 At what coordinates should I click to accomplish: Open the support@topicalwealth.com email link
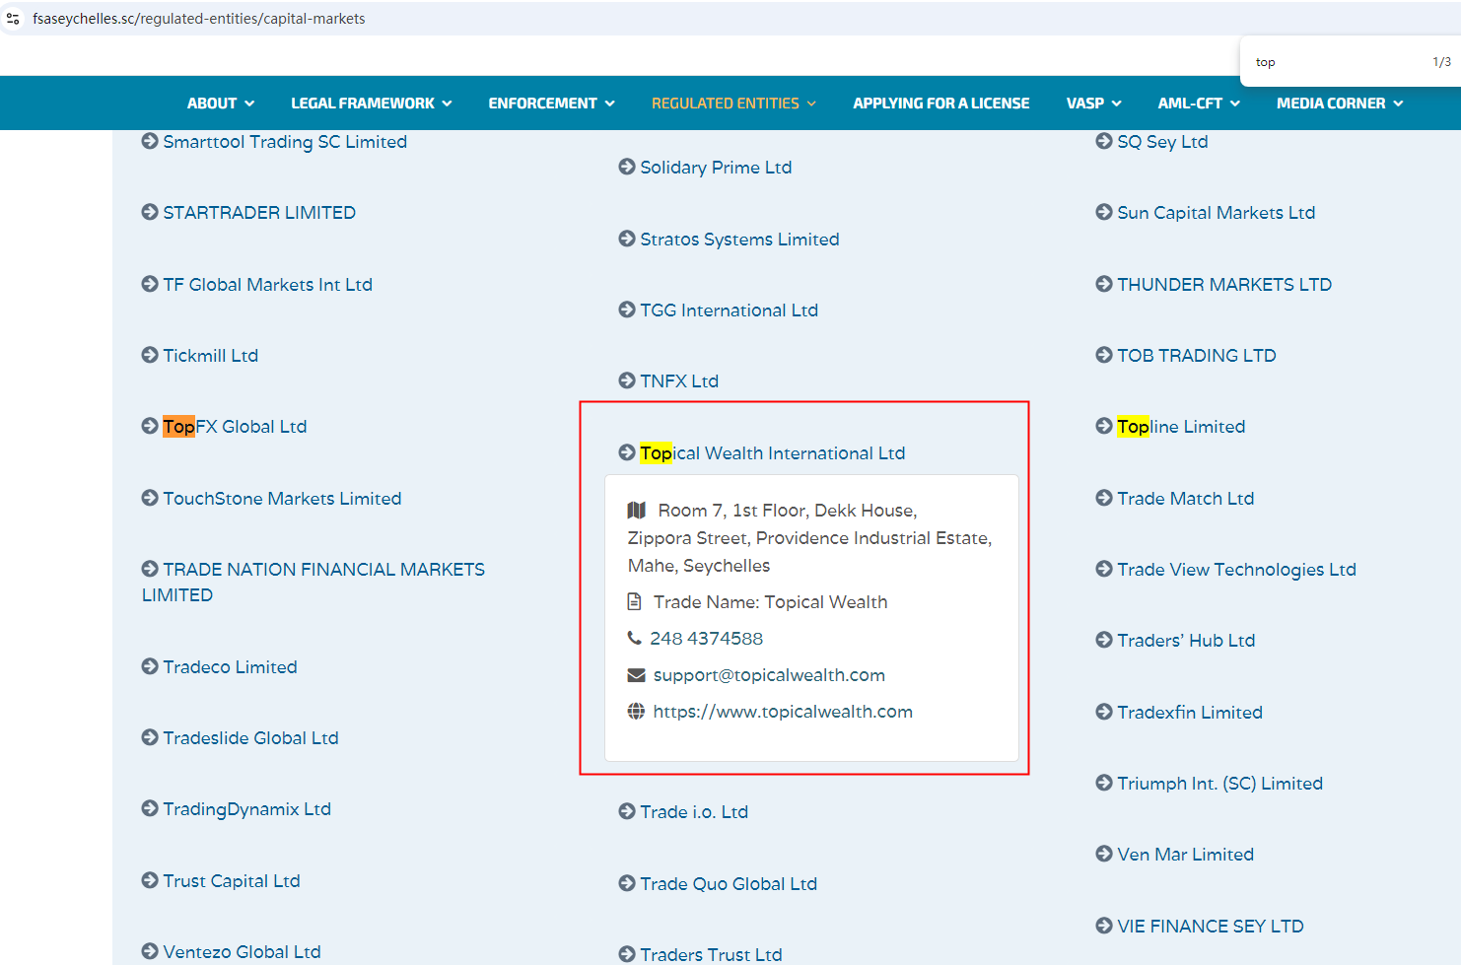(x=769, y=675)
